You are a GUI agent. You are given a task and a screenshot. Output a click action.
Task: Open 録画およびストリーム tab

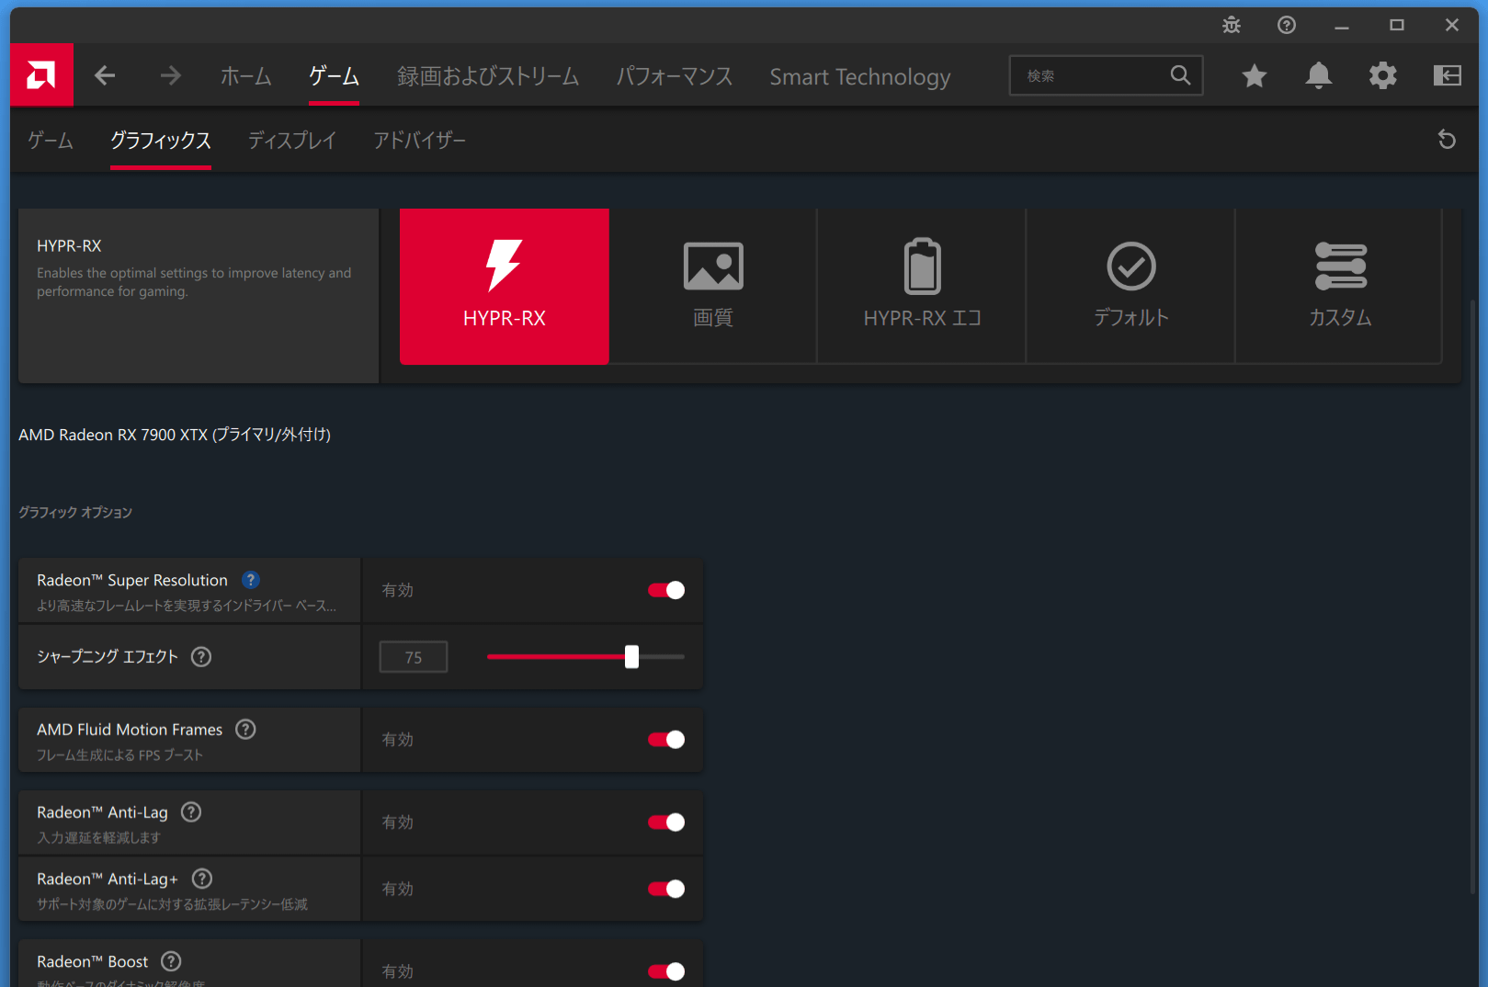coord(488,76)
